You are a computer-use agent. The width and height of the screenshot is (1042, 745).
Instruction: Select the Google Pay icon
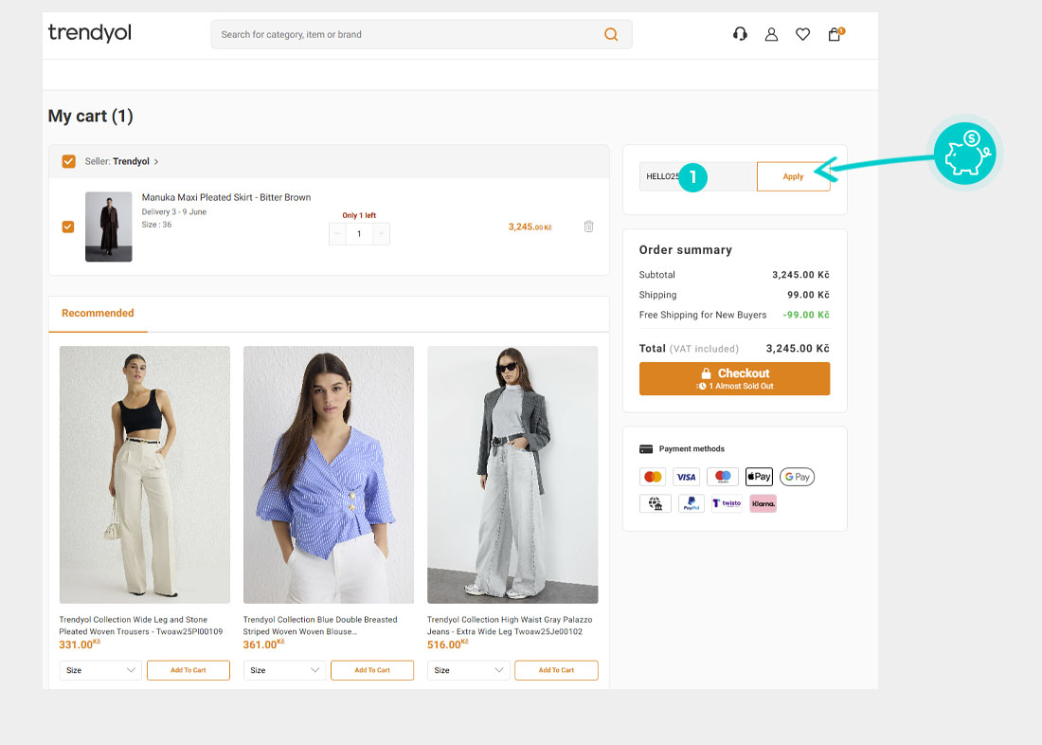click(x=797, y=477)
